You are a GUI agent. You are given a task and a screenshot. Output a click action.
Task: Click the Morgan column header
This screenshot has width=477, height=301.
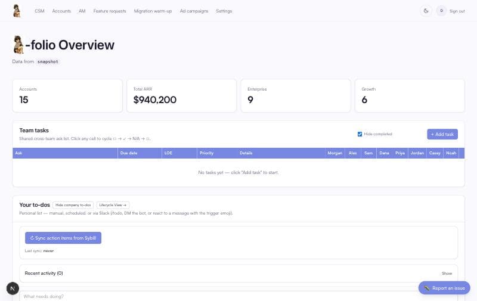[335, 153]
